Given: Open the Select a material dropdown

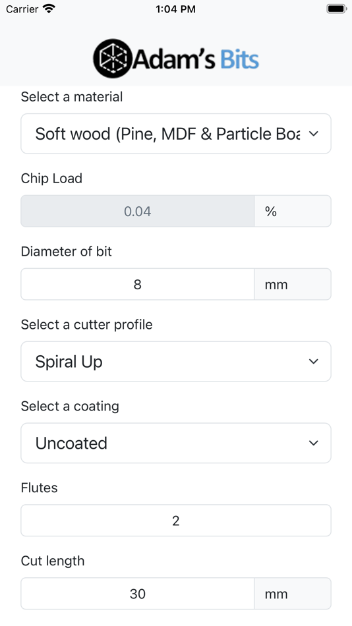Looking at the screenshot, I should [176, 134].
